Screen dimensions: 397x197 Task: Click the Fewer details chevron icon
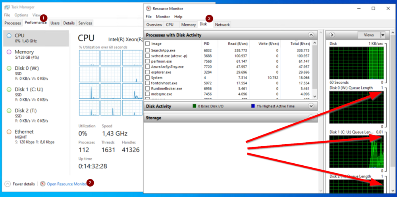pos(8,184)
